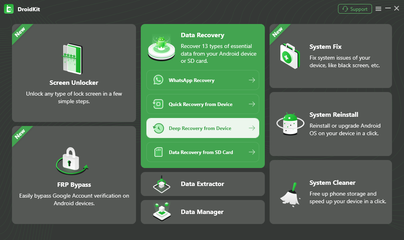Expand the WhatsApp Recovery arrow
Image resolution: width=404 pixels, height=240 pixels.
pyautogui.click(x=252, y=80)
